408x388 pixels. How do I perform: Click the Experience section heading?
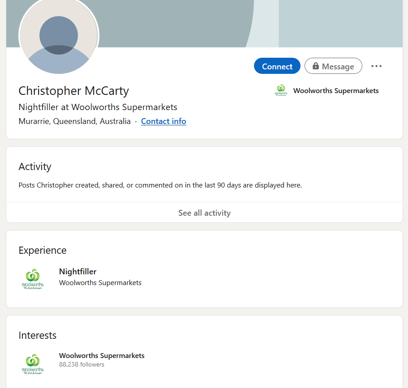43,250
